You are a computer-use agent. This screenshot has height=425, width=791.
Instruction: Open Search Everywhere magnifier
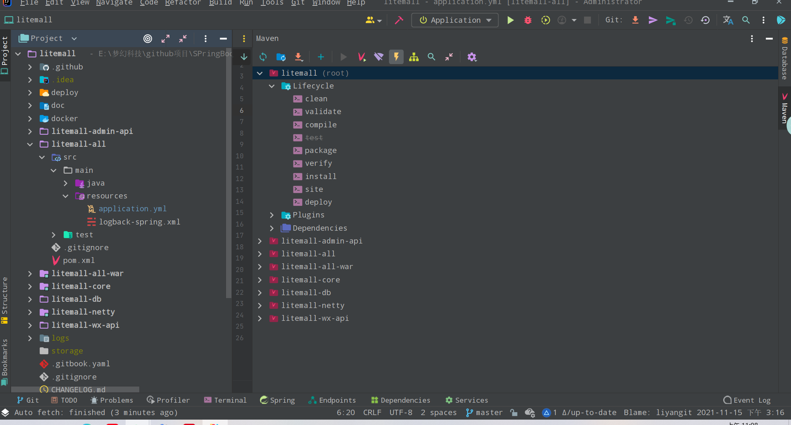(x=746, y=20)
